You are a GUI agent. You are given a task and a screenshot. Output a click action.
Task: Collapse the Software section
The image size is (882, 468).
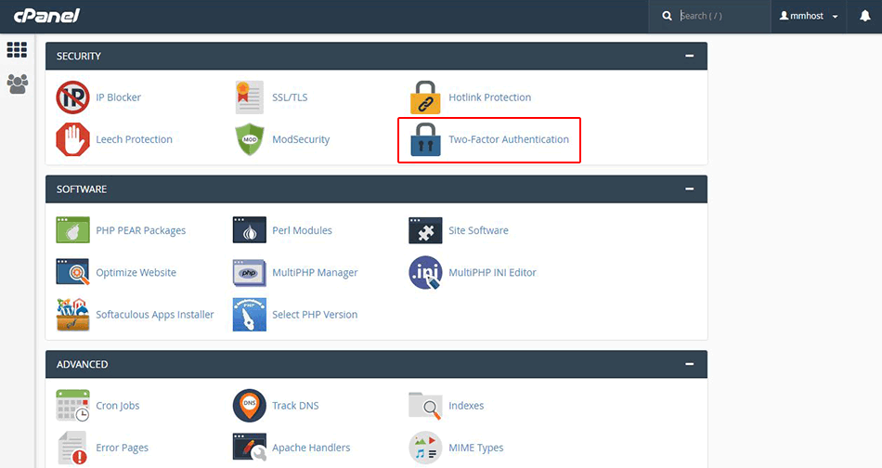[690, 188]
